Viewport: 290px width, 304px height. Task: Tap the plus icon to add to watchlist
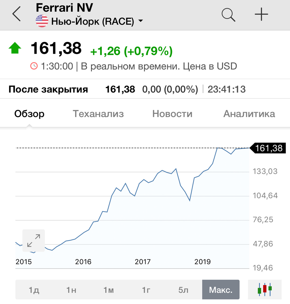pos(261,14)
